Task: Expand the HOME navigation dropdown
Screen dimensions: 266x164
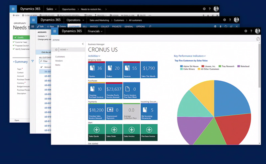Action: [x=64, y=50]
